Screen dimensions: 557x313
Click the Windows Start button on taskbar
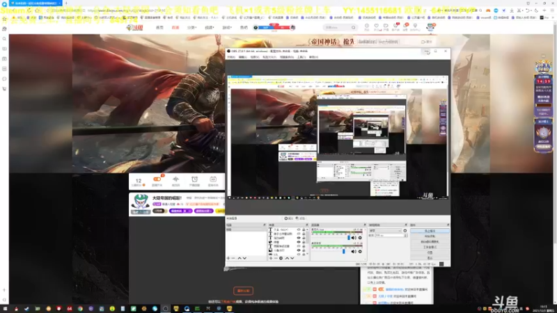(x=5, y=309)
